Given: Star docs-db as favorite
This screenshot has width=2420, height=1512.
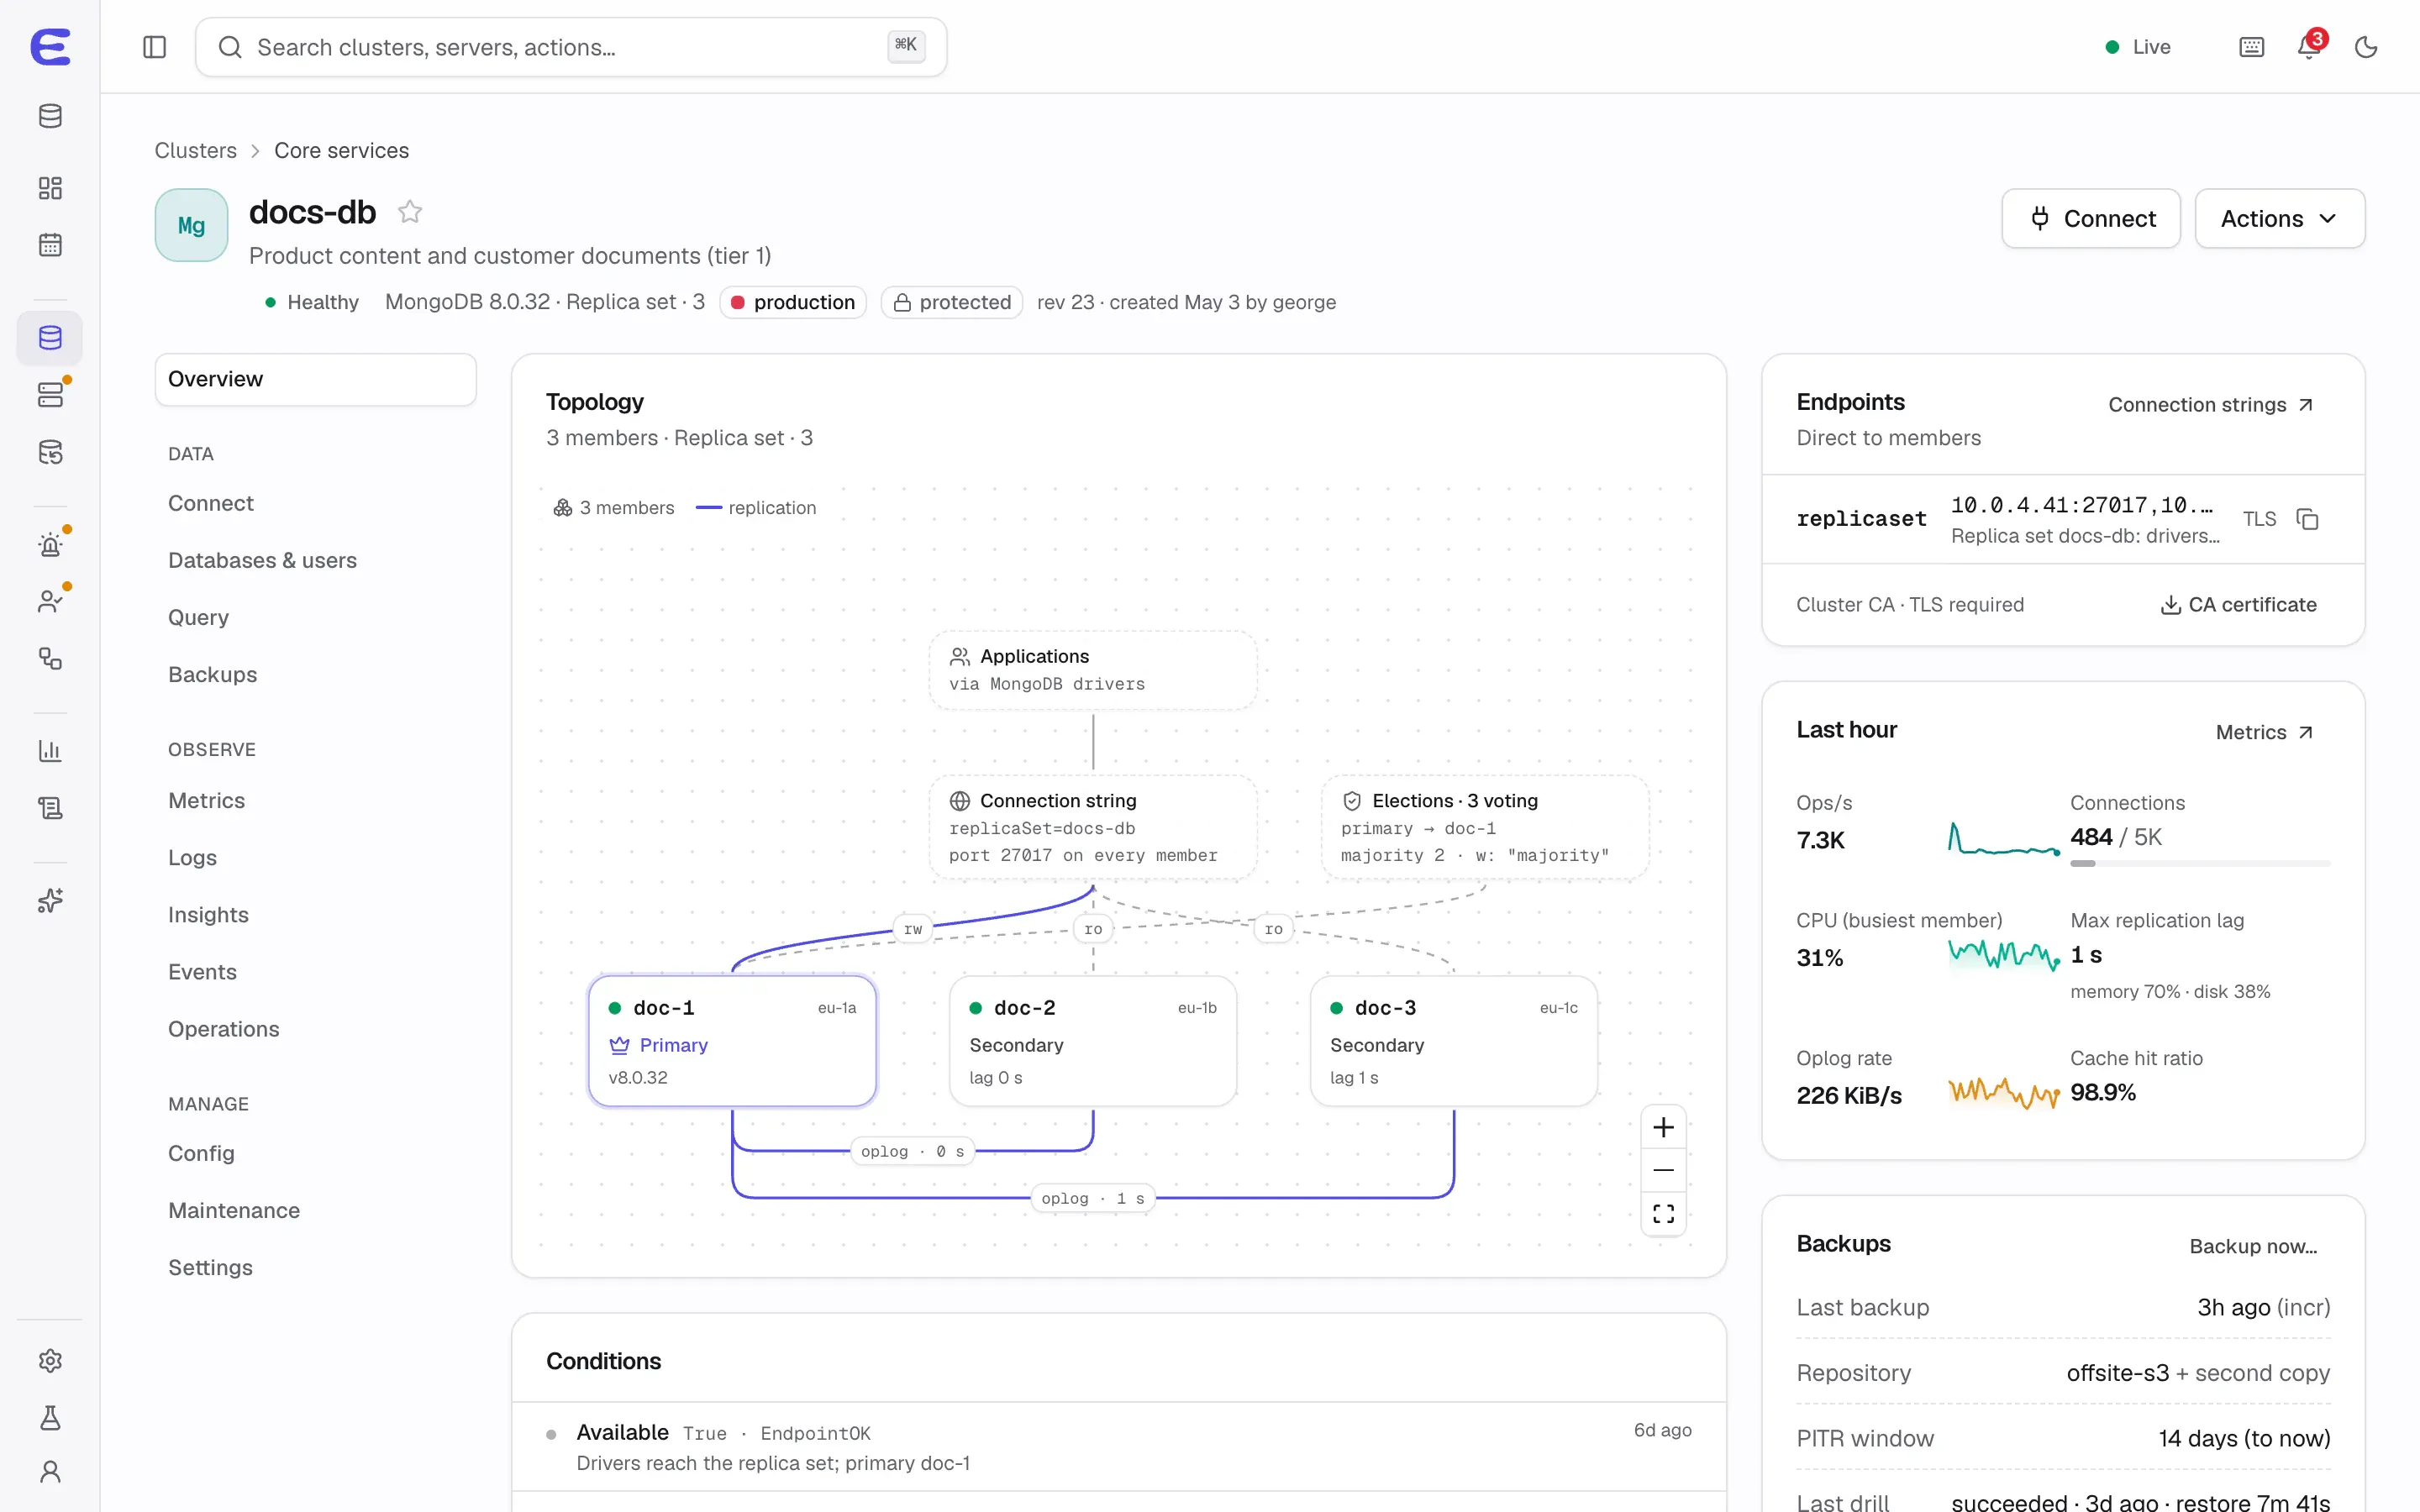Looking at the screenshot, I should (x=410, y=212).
